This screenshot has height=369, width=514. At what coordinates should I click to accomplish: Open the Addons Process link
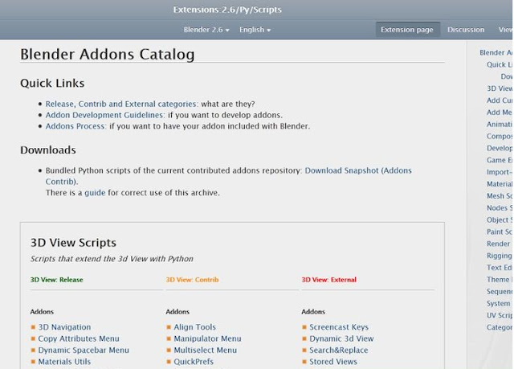point(75,126)
